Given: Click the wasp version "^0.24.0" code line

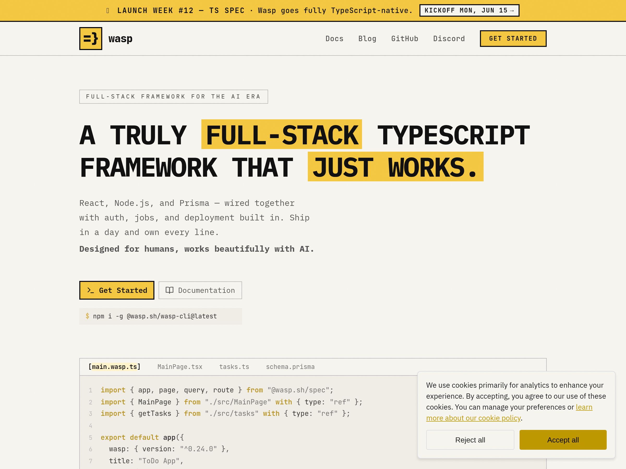Looking at the screenshot, I should [169, 449].
